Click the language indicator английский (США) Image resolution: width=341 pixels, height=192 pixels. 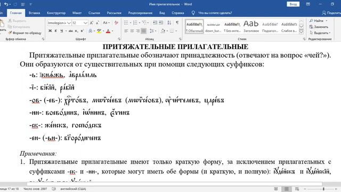73,189
